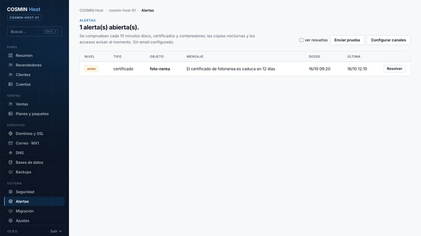
Task: Click the COSMIN Host logo
Action: 23,9
